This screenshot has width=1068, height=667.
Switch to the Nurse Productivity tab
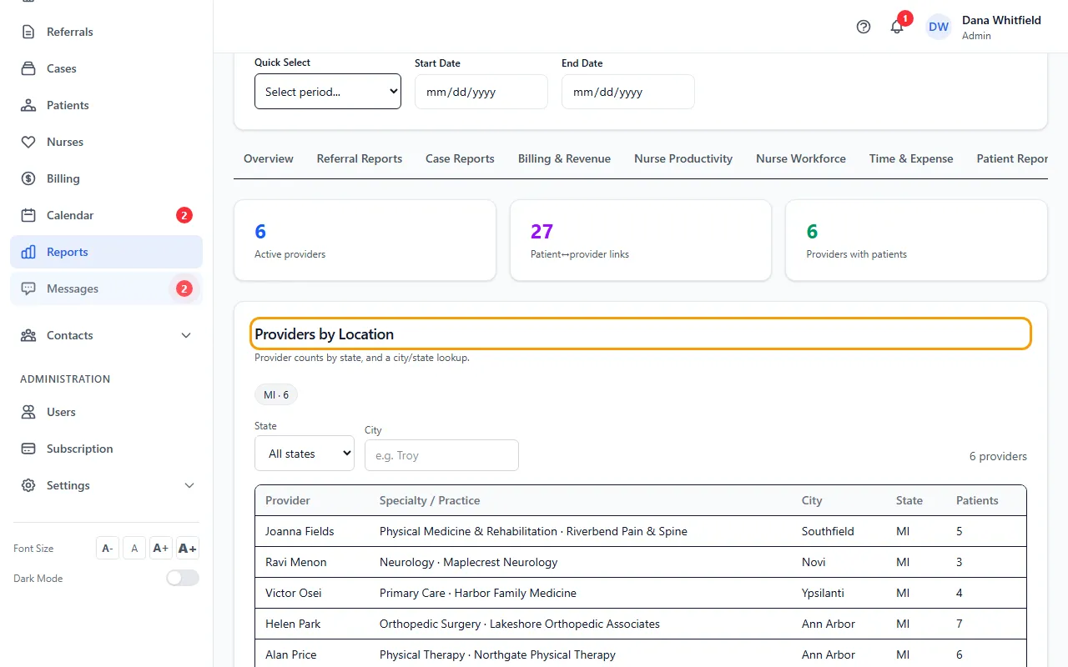click(683, 158)
